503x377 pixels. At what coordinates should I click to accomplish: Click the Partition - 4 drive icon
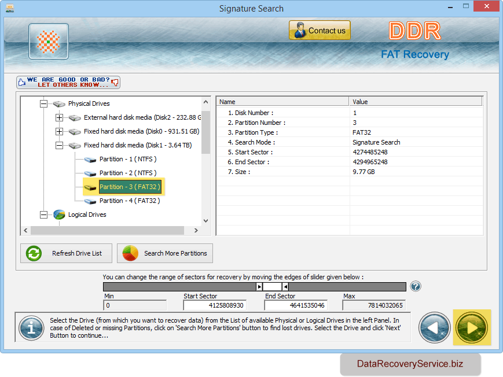pos(90,201)
